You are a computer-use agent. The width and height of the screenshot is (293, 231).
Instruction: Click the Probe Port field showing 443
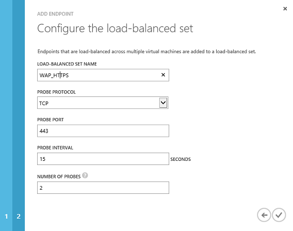click(103, 131)
